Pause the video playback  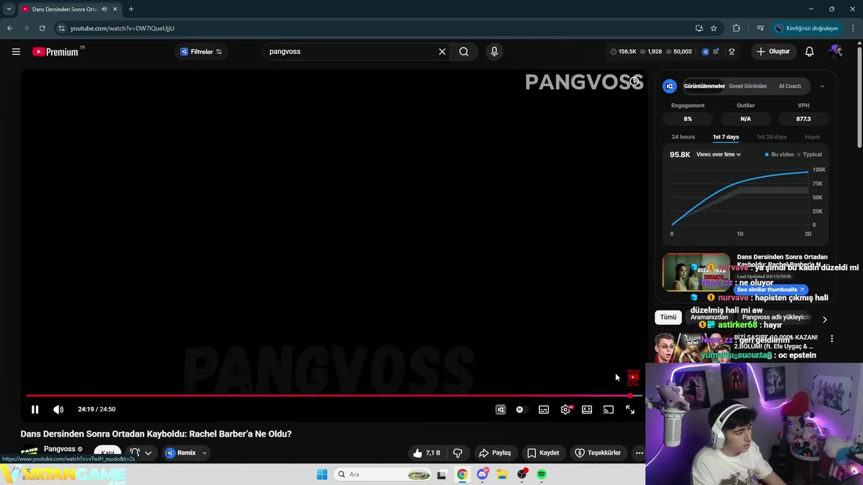(35, 410)
